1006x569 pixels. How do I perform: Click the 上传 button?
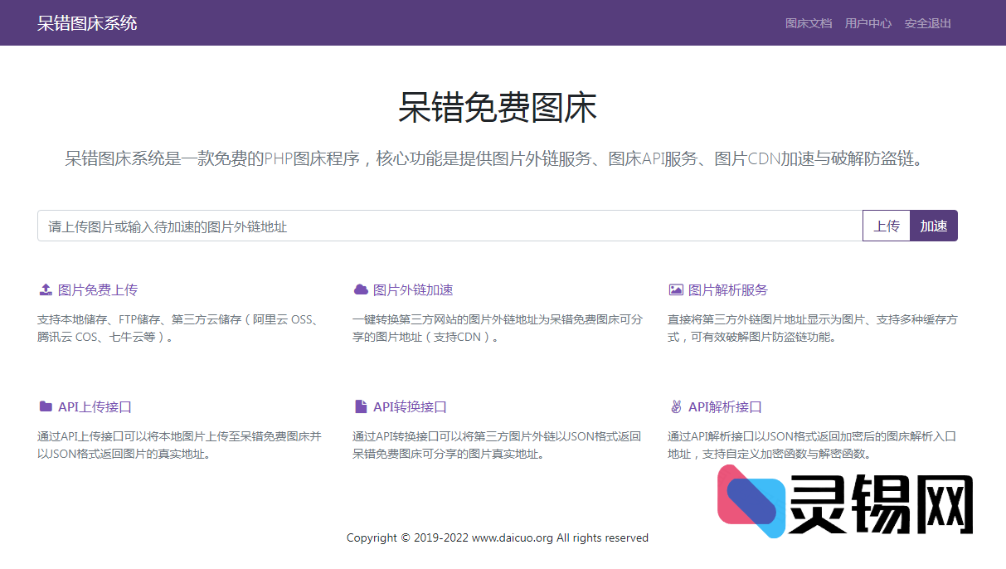[x=887, y=225]
